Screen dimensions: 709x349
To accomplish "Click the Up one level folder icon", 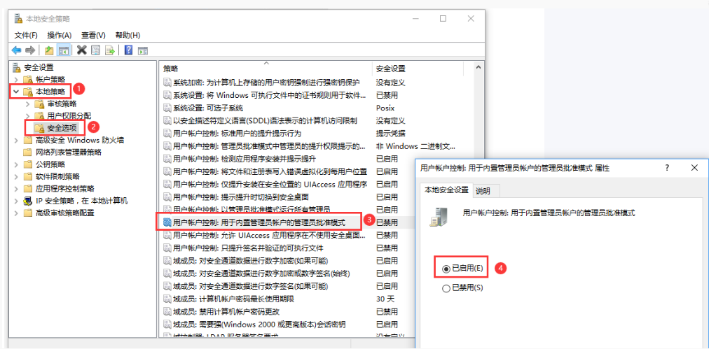I will (48, 50).
